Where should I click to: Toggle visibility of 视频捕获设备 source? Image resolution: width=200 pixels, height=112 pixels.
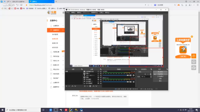98,71
